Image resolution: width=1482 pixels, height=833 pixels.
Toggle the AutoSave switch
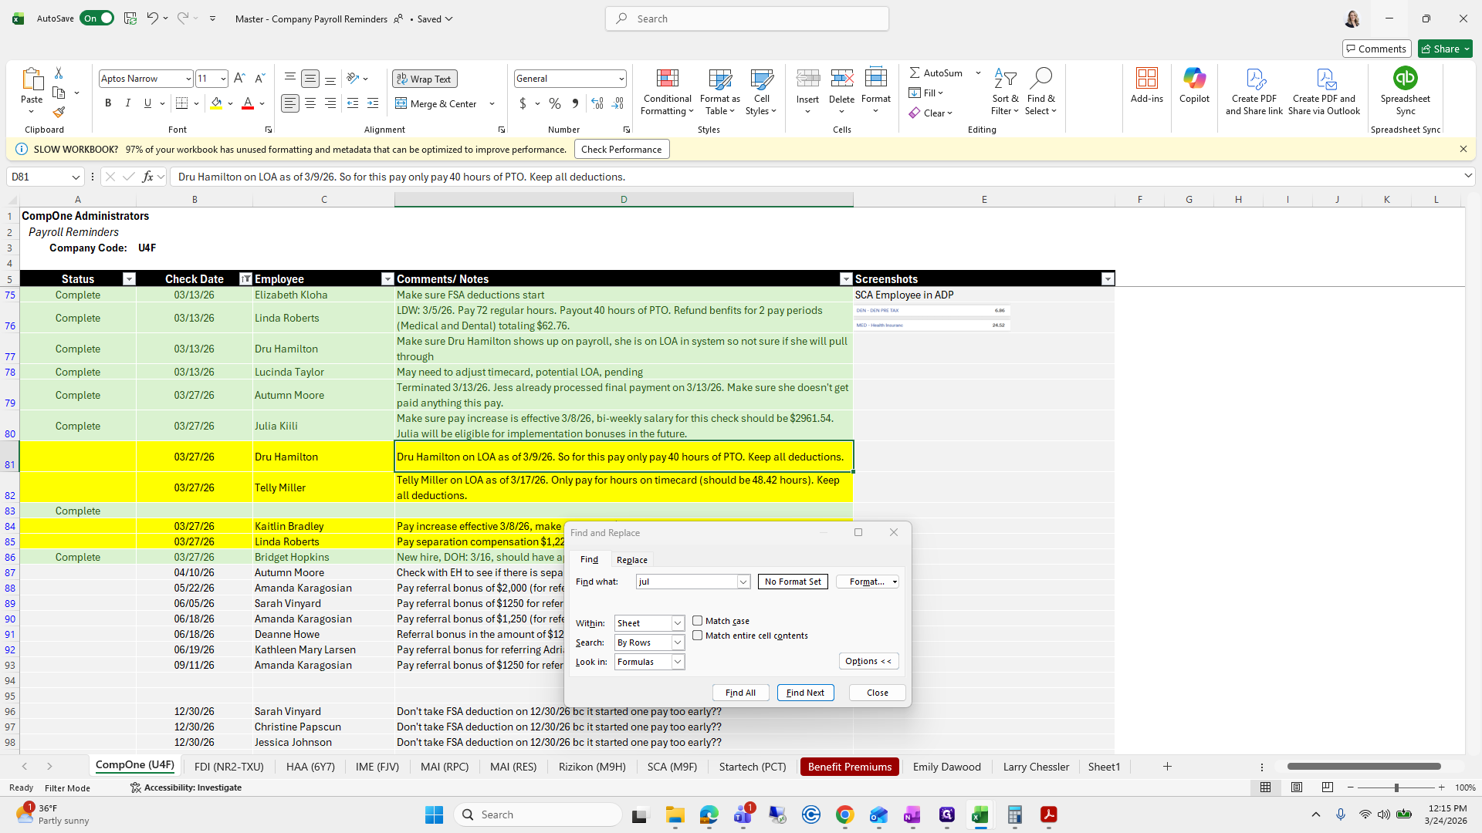pyautogui.click(x=97, y=19)
